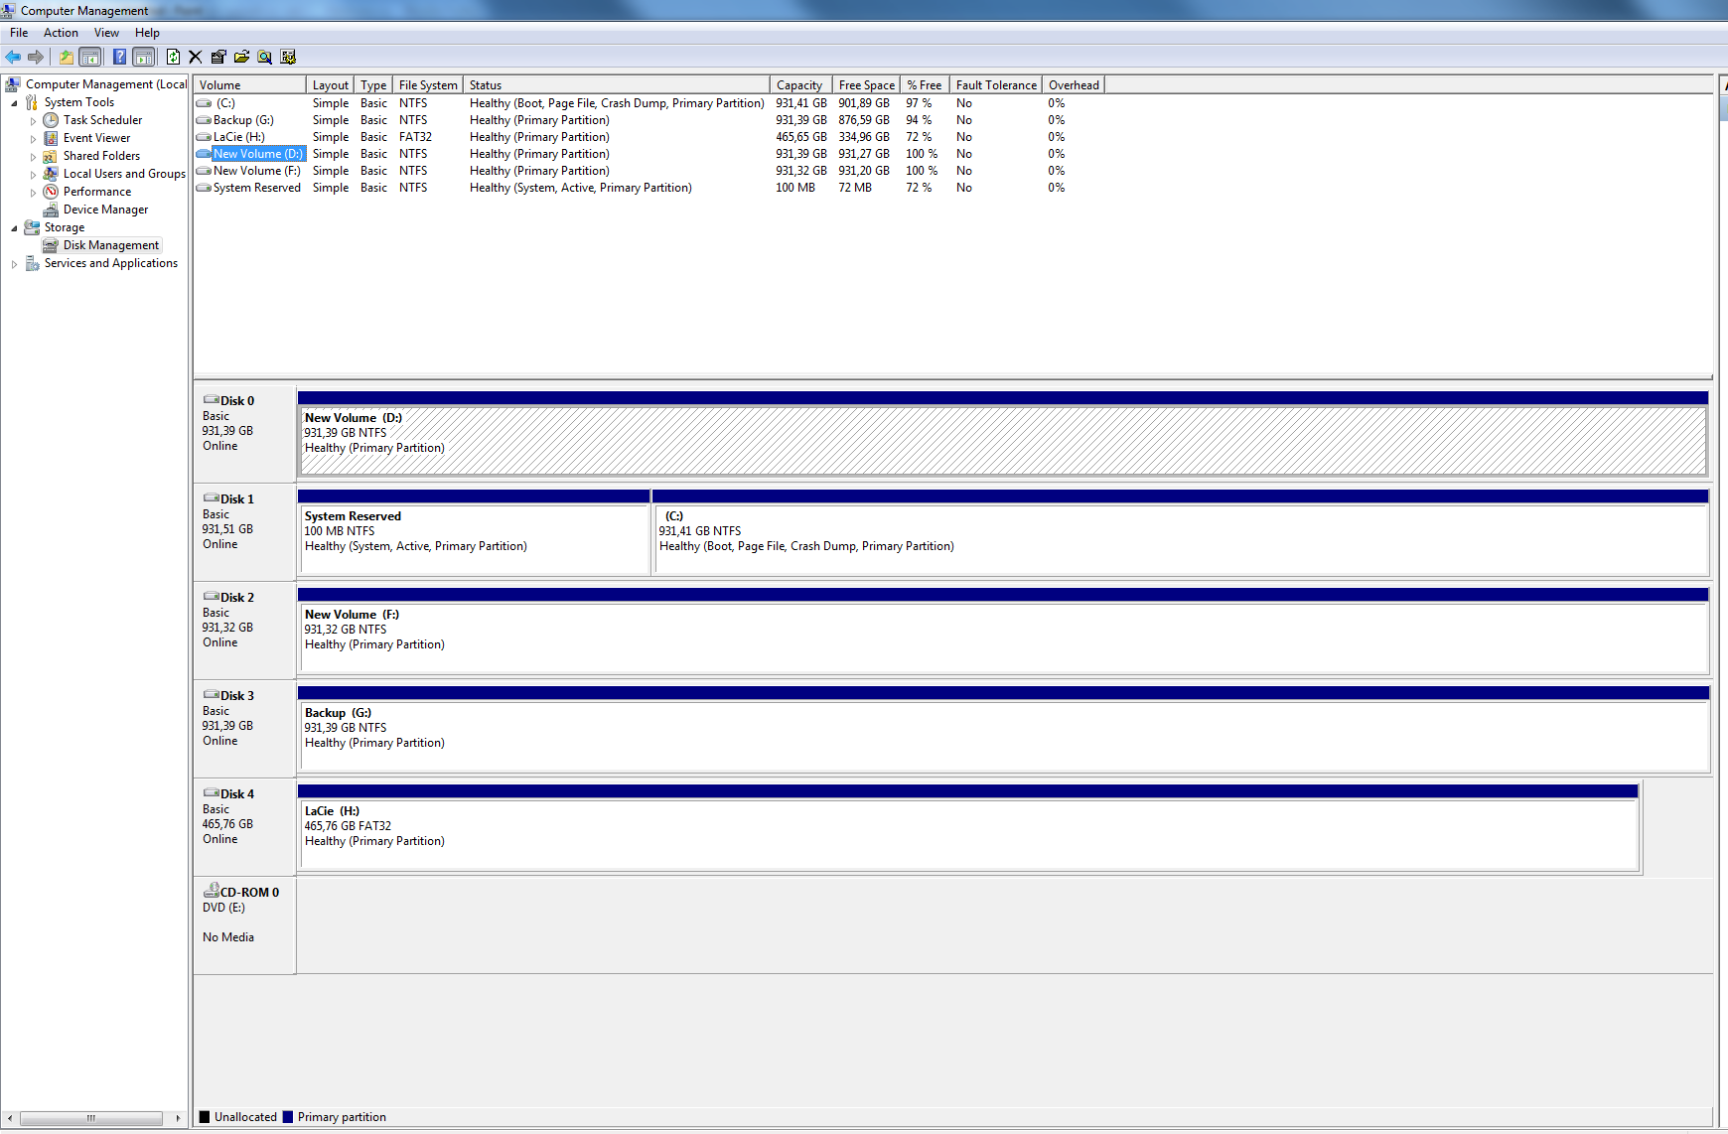Expand the Local Users and Groups node
Screen dimensions: 1728x1134
click(x=33, y=175)
